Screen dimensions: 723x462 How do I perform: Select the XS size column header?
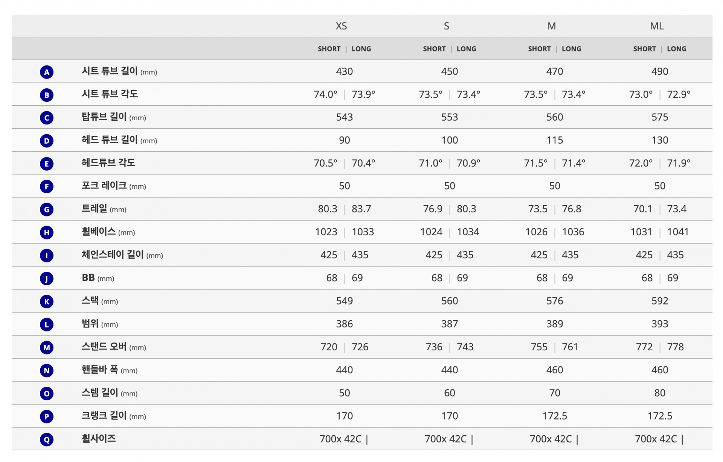pyautogui.click(x=341, y=26)
